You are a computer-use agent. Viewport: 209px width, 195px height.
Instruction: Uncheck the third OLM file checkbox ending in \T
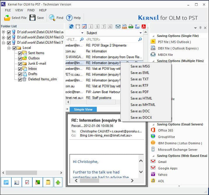(x=9, y=43)
